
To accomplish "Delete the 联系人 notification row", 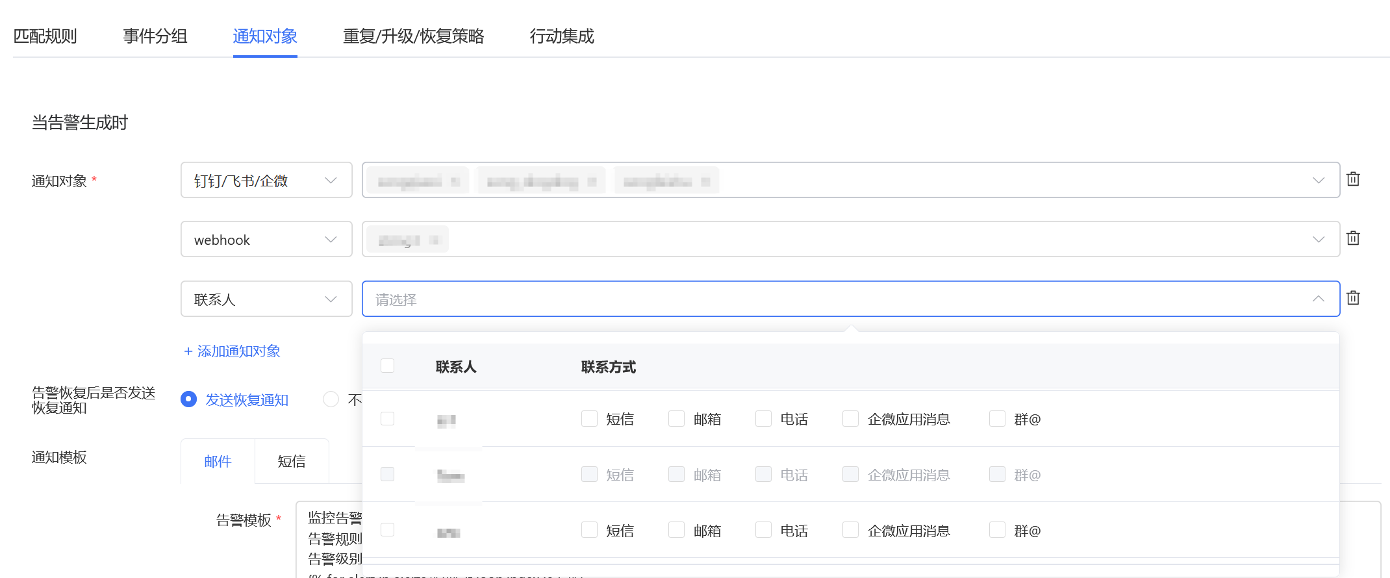I will (x=1353, y=298).
